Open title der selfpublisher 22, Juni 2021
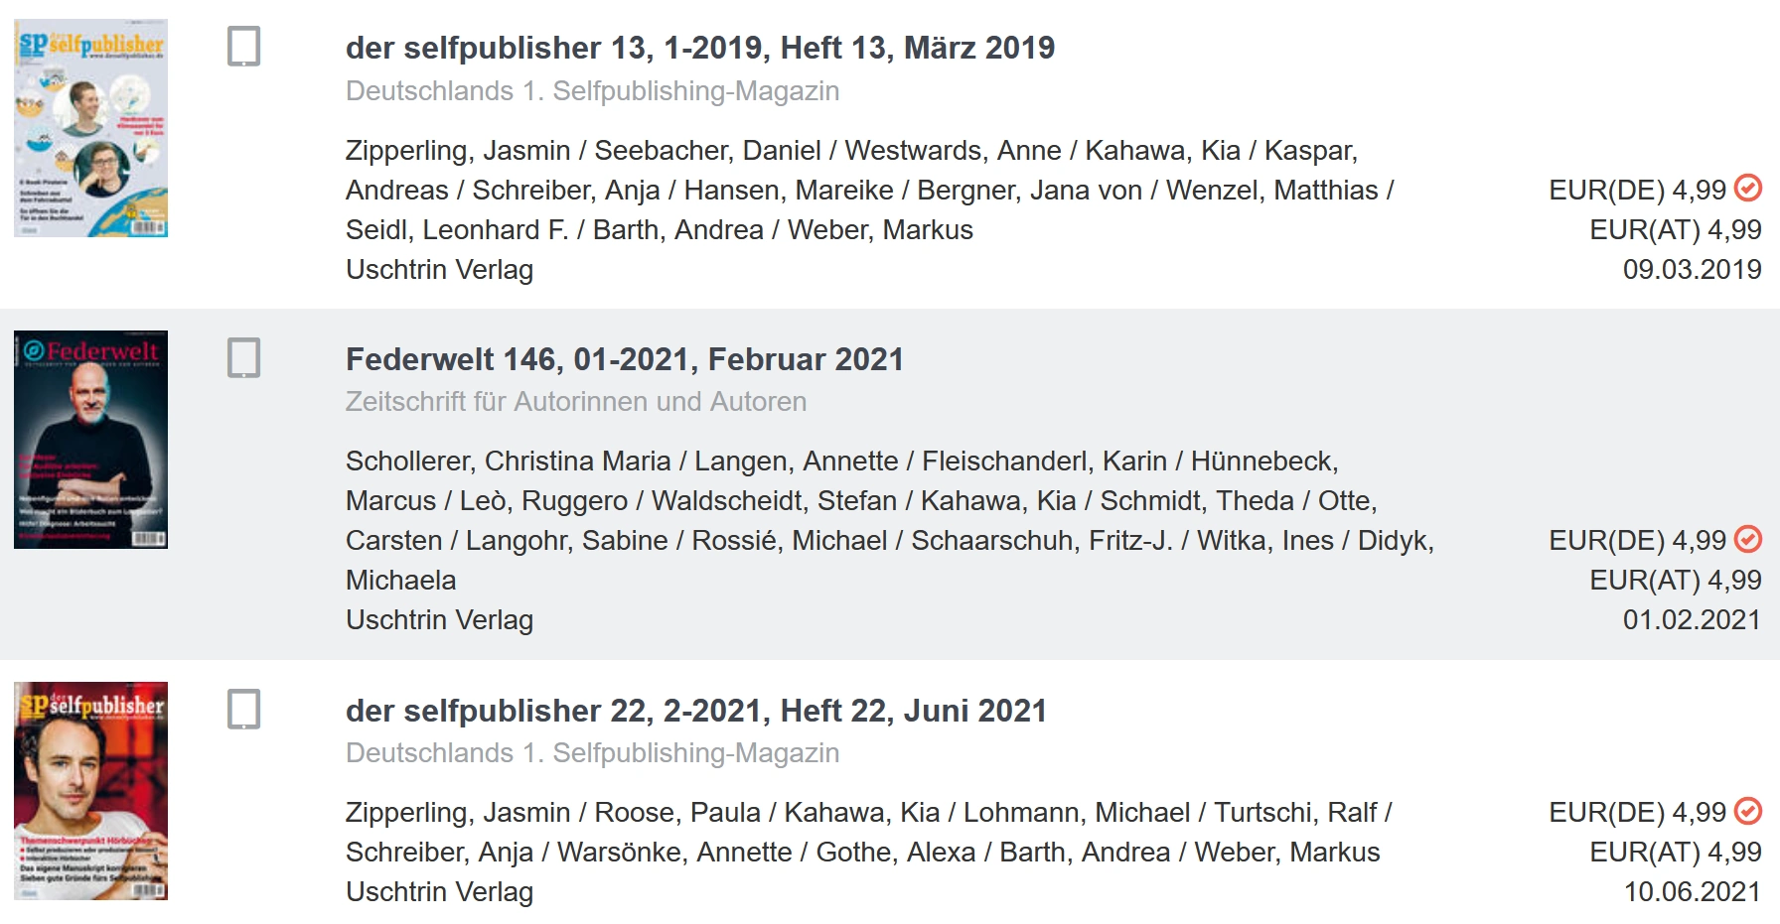This screenshot has height=924, width=1780. 695,711
